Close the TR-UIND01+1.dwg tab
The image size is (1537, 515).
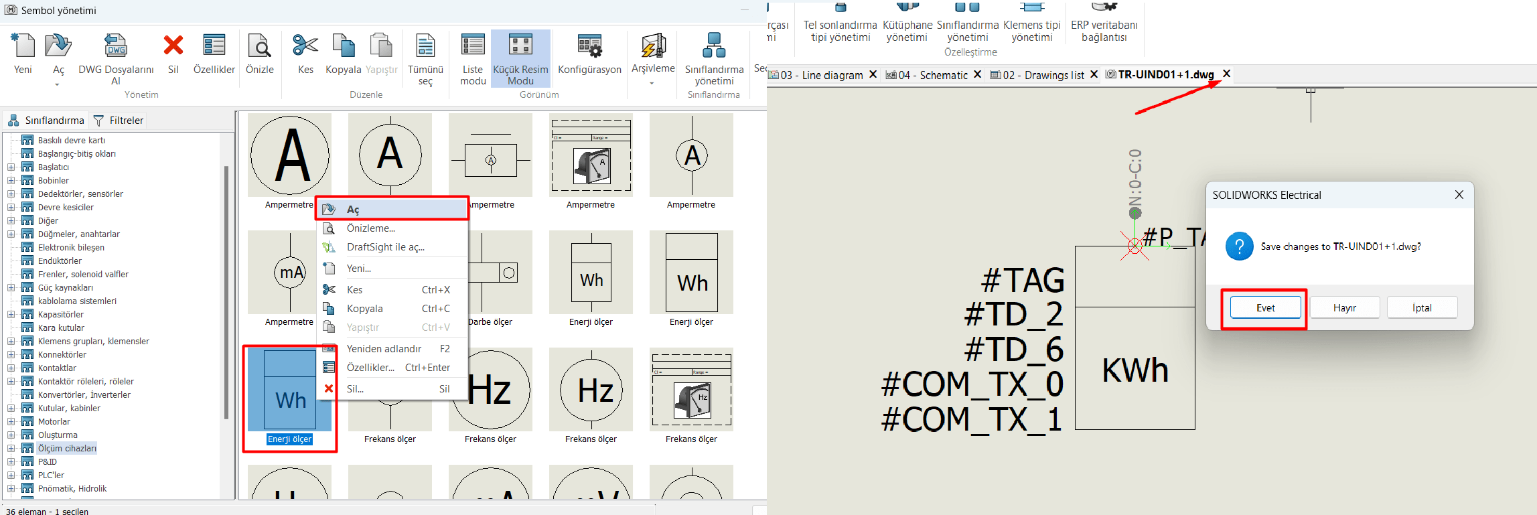pyautogui.click(x=1226, y=74)
